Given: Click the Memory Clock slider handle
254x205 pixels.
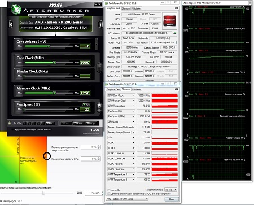Looking at the screenshot, I should click(55, 93).
